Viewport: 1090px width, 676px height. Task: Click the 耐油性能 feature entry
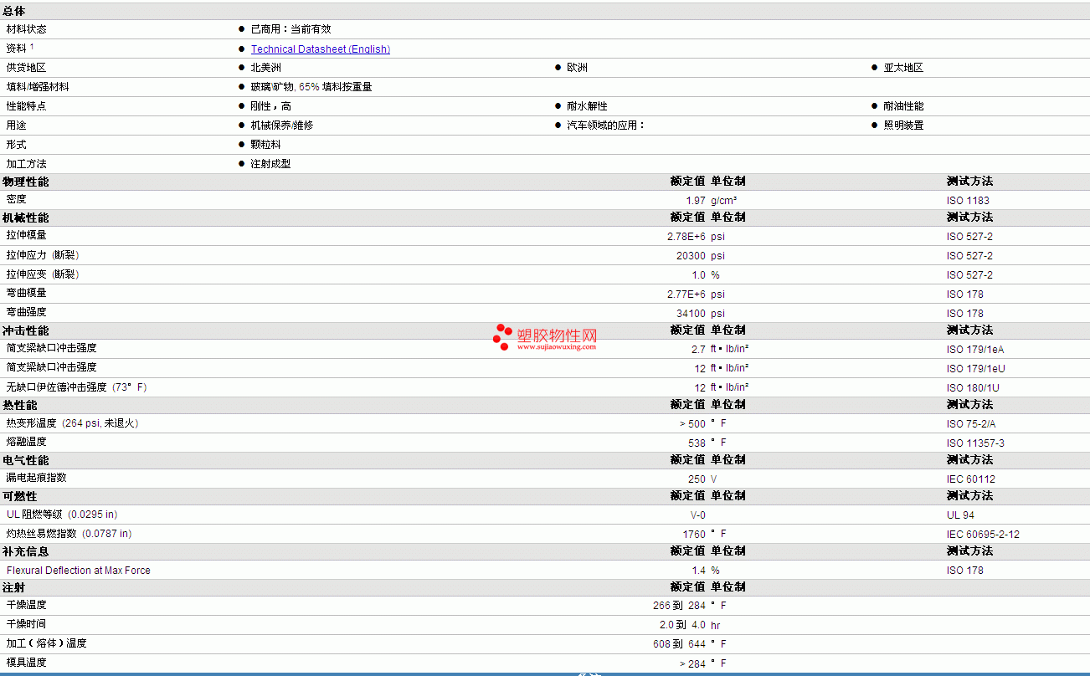click(903, 106)
